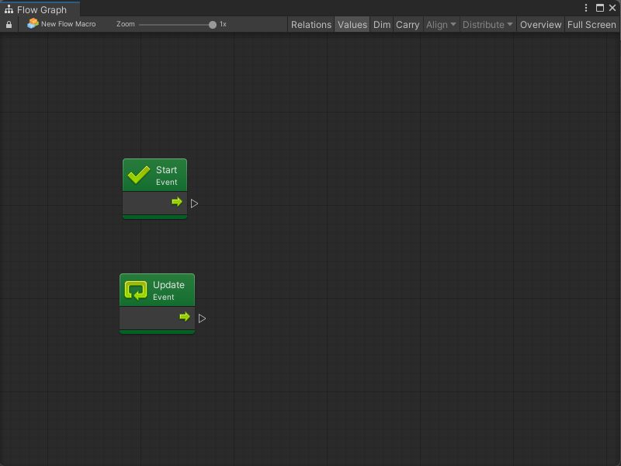Click the white triangle beside Start node
This screenshot has height=466, width=621.
195,203
